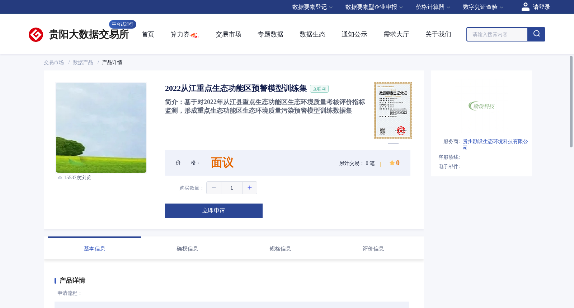This screenshot has height=308, width=574.
Task: Expand the 数据要素型企业申报 dropdown
Action: [x=374, y=7]
